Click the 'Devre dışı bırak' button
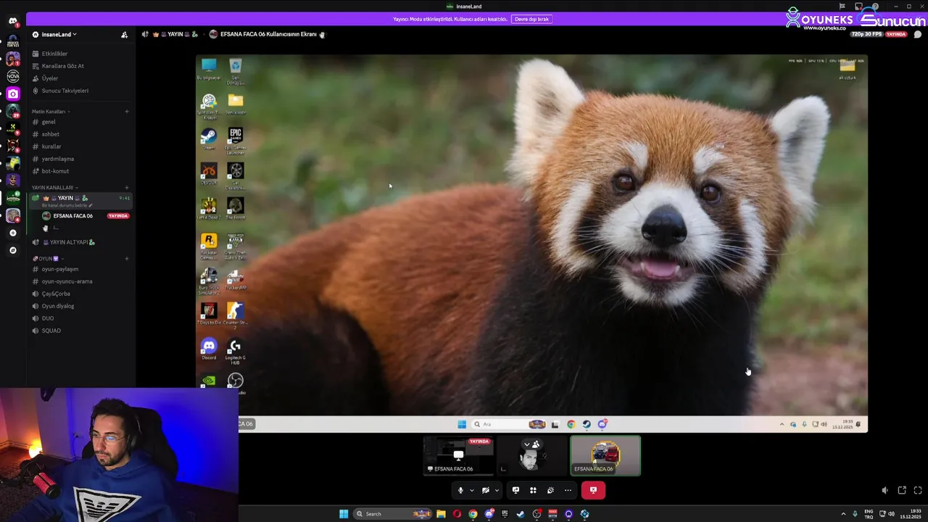928x522 pixels. (531, 19)
